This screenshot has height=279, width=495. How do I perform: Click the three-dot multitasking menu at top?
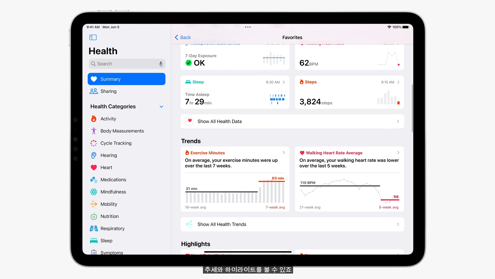[248, 27]
